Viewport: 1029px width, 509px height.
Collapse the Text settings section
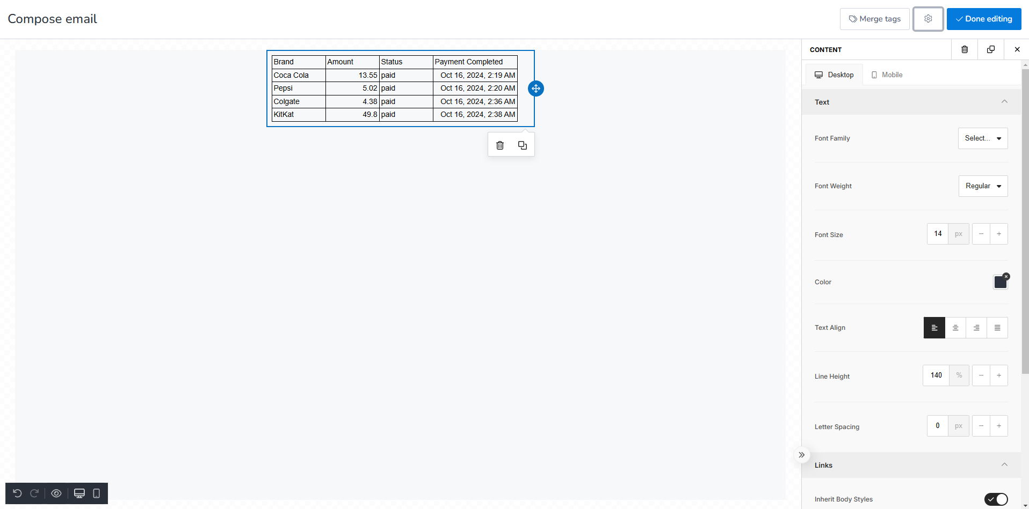click(x=1005, y=101)
